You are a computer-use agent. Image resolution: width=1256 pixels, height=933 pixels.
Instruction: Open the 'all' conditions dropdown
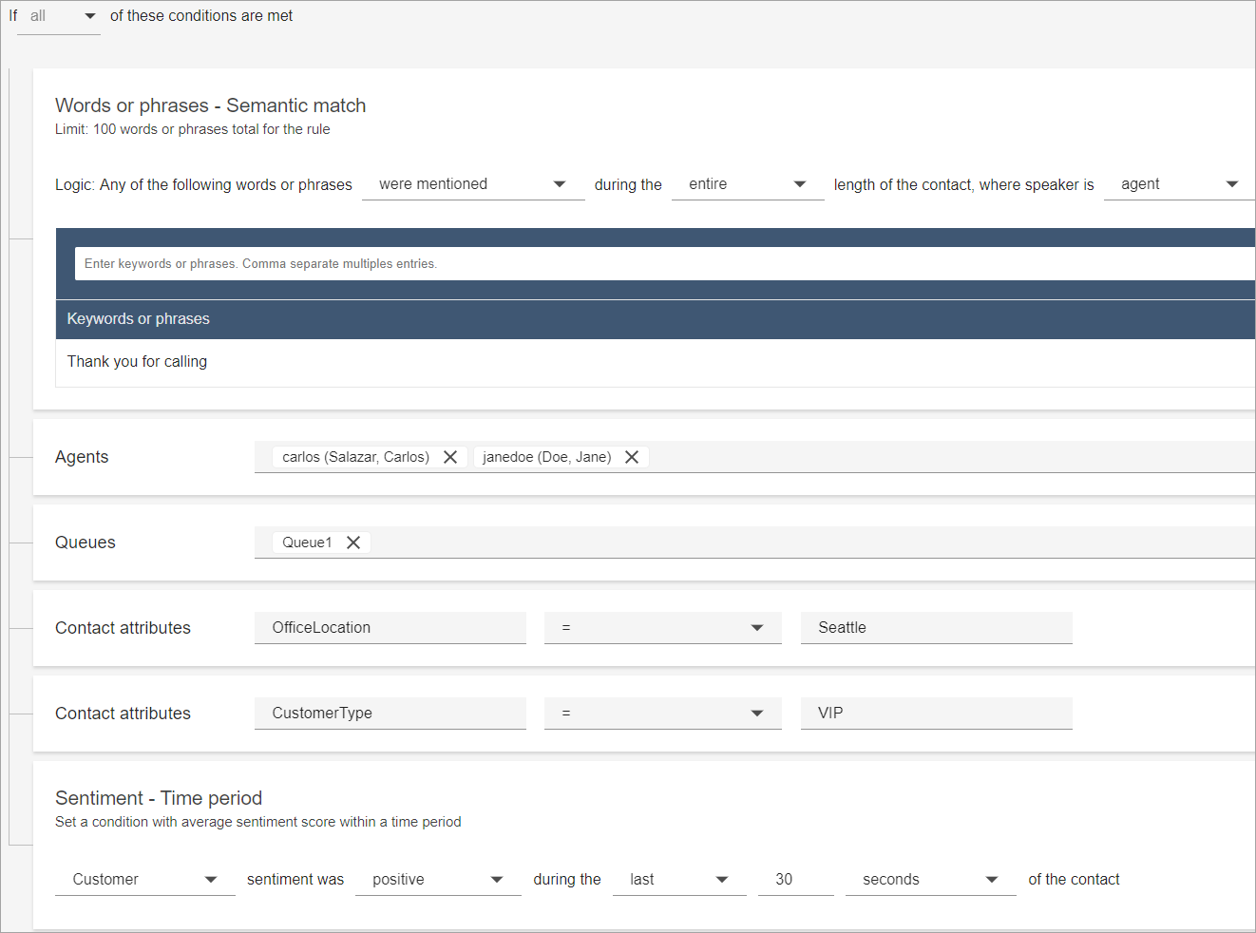[x=59, y=16]
